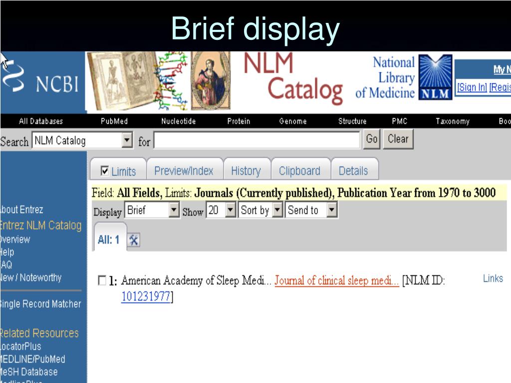Screen dimensions: 511x383
Task: Click the Sign In link
Action: click(472, 87)
